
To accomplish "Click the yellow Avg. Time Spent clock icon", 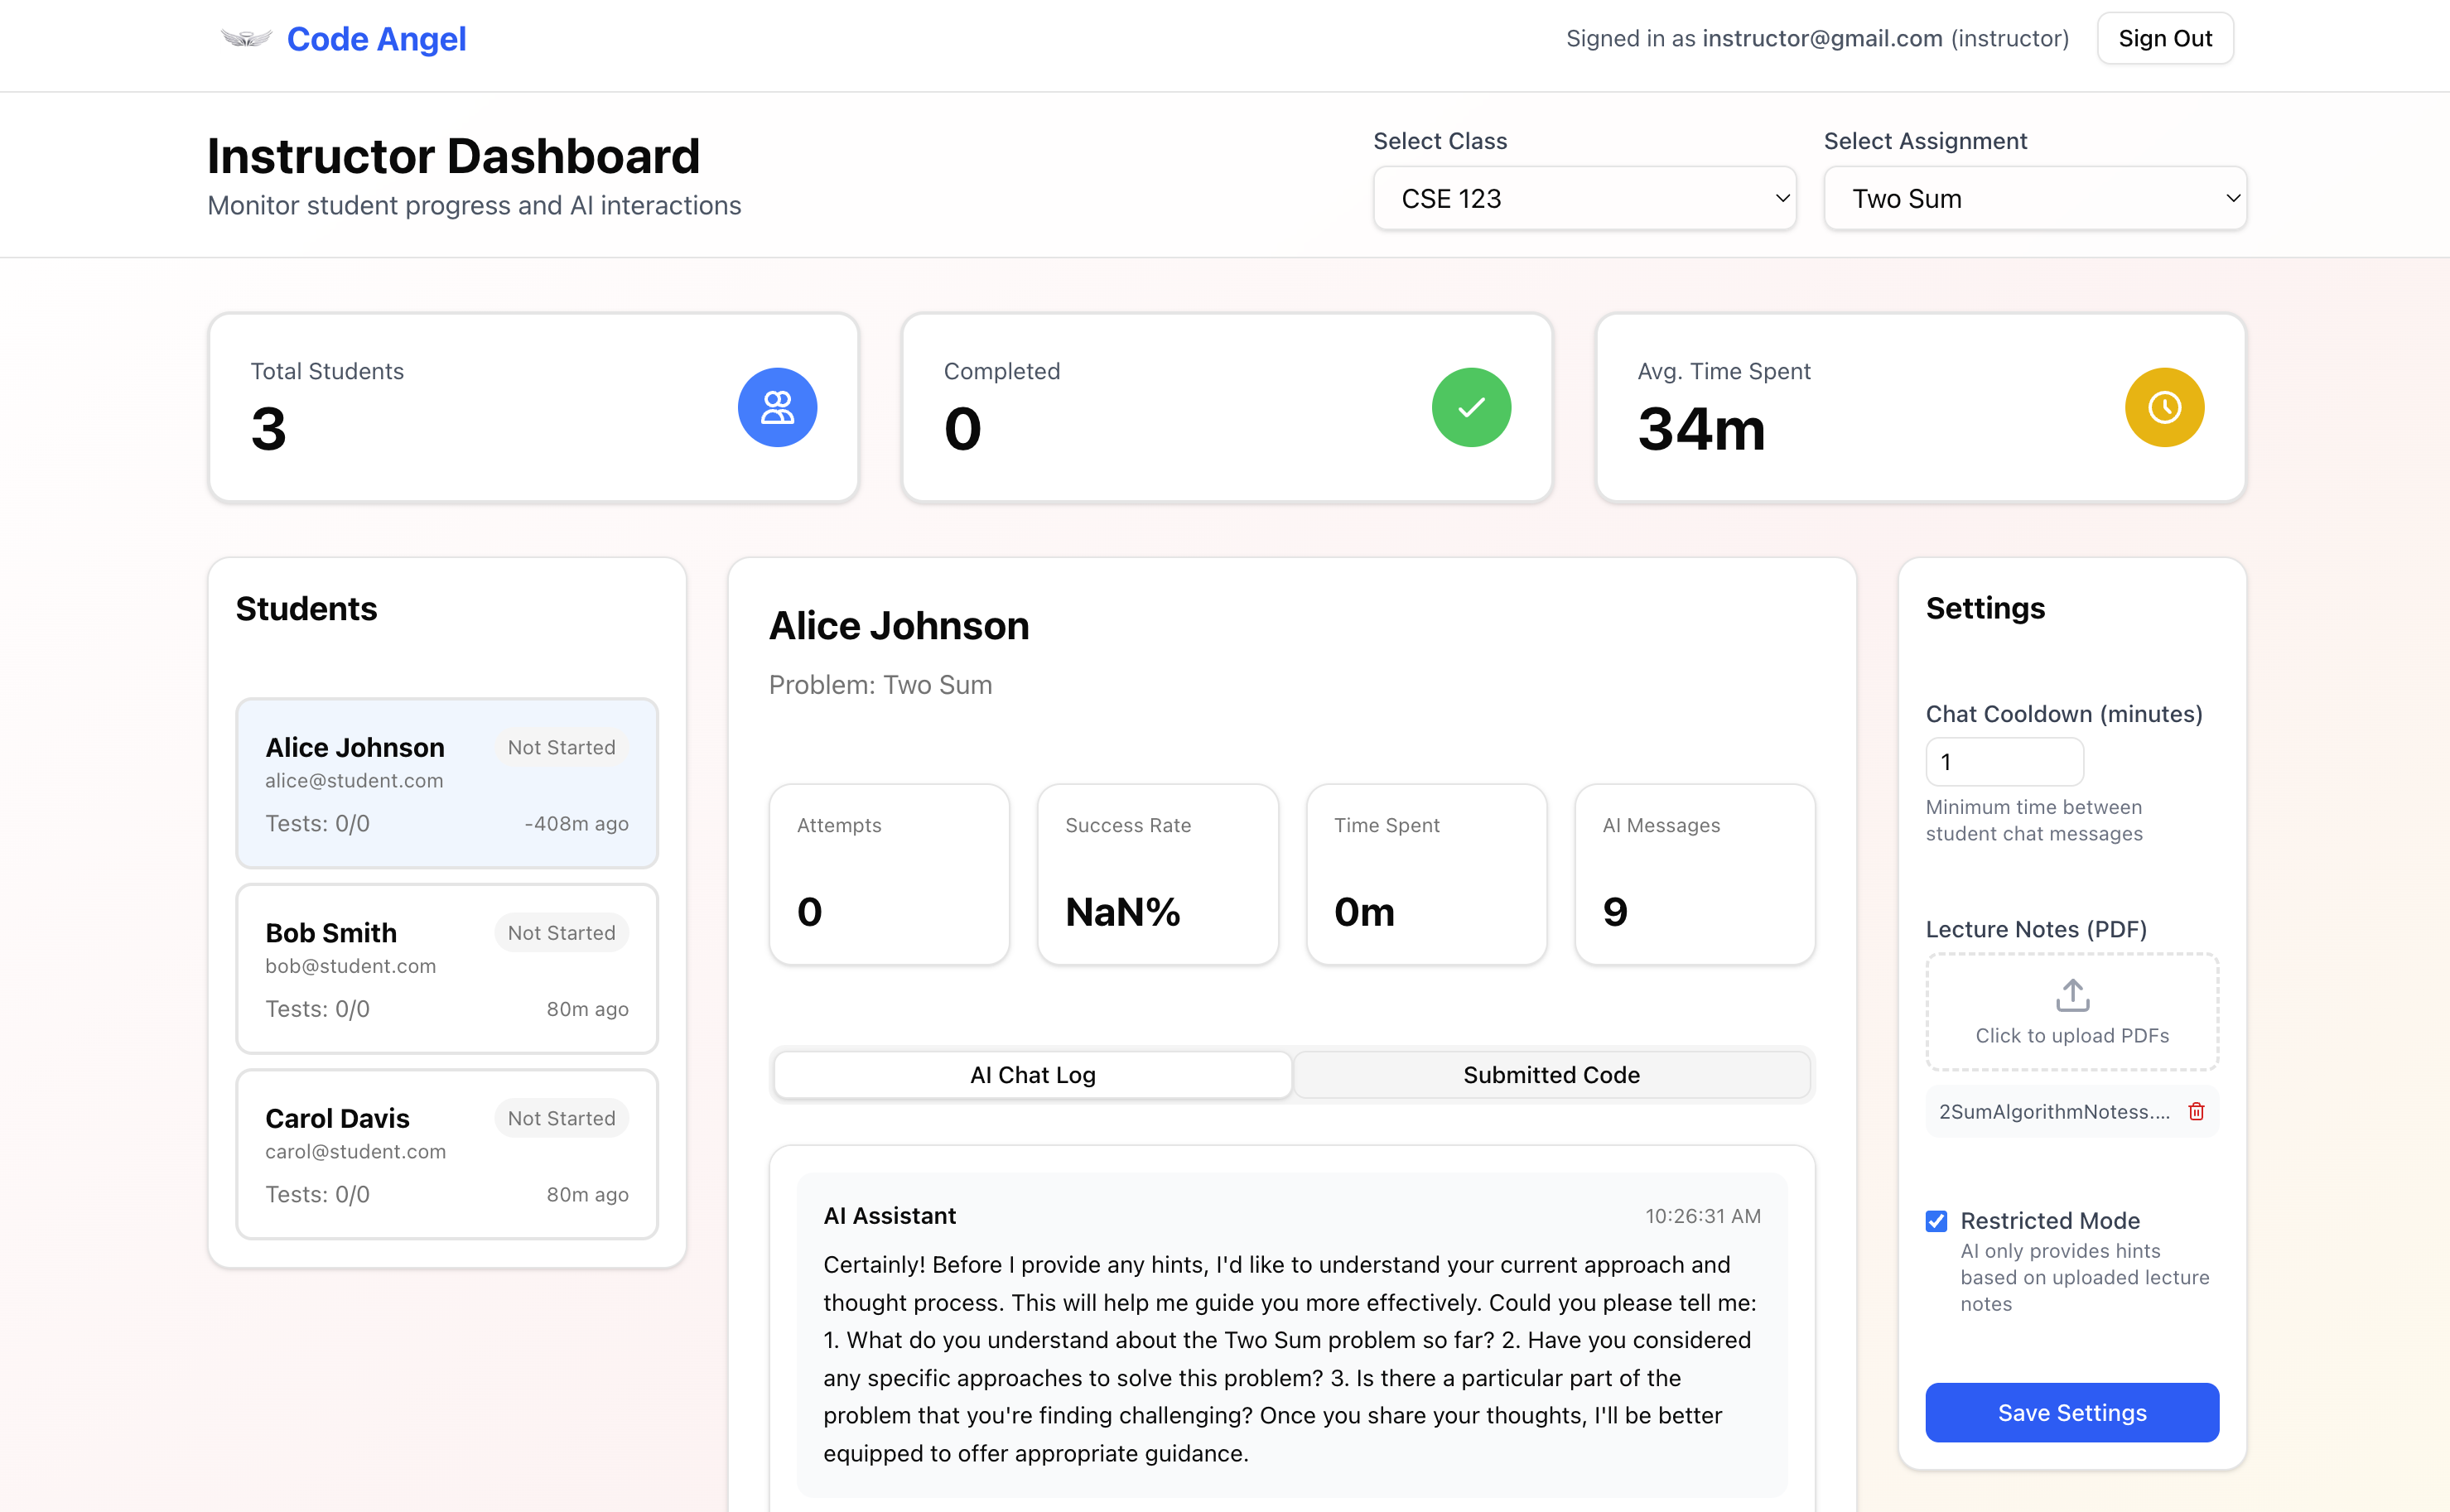I will coord(2164,407).
